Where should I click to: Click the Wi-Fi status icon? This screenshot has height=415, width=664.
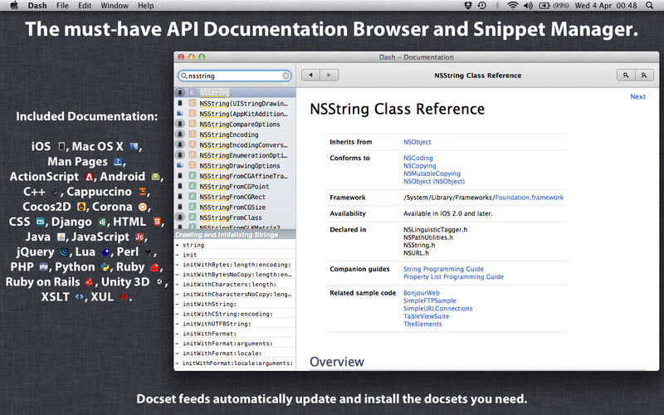[x=513, y=6]
